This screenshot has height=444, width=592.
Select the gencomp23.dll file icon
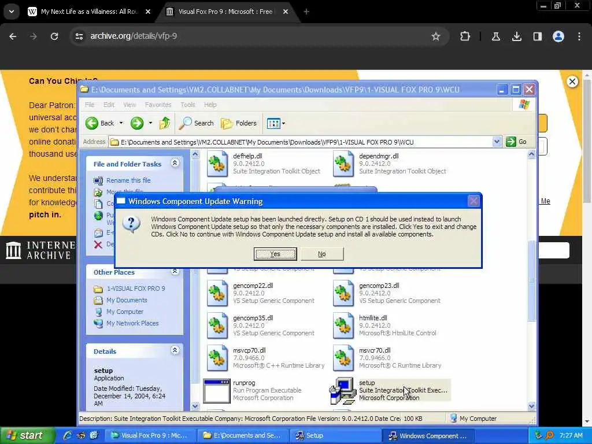tap(343, 293)
